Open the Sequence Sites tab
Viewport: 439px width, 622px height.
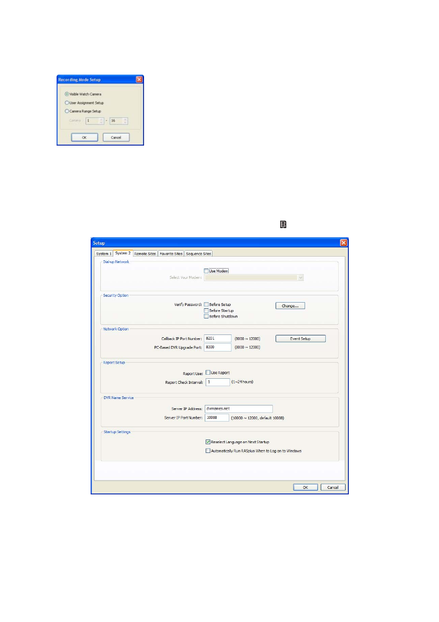pyautogui.click(x=198, y=254)
